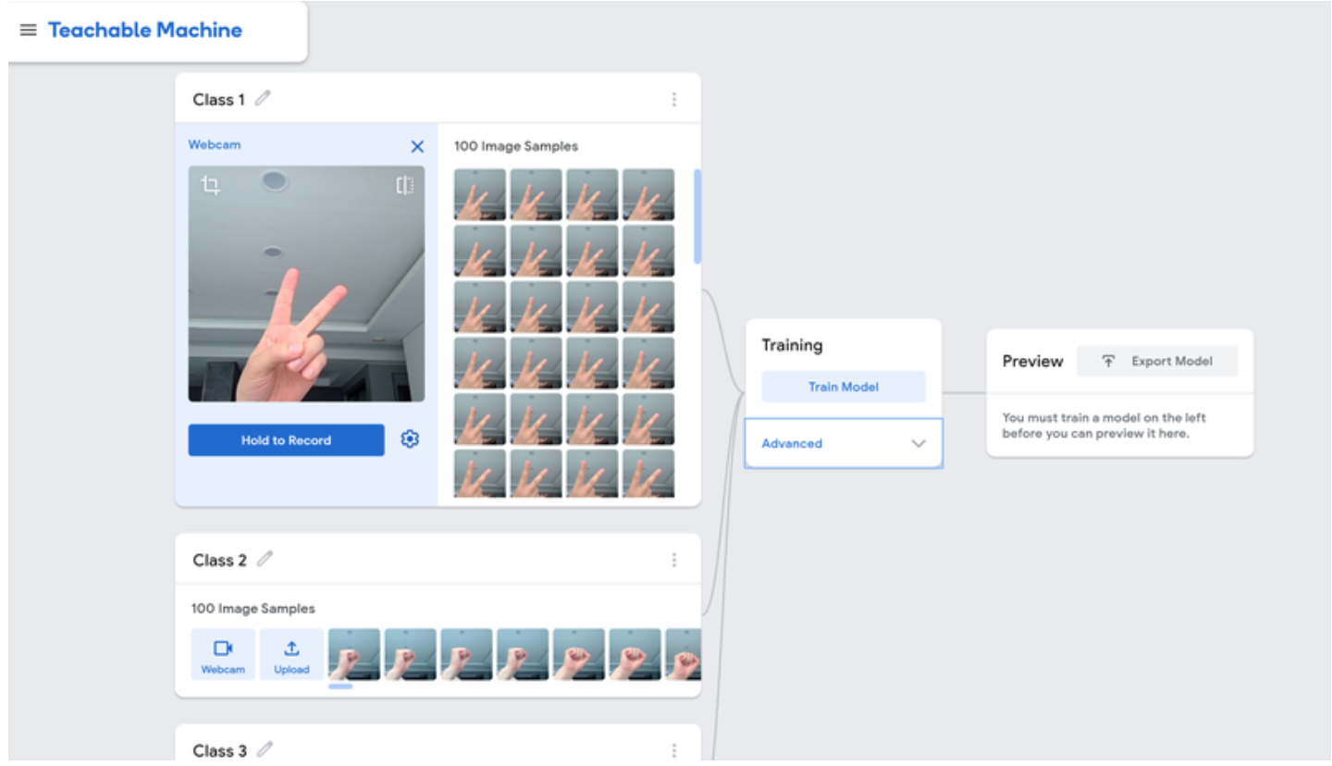Click the Class 1 samples scrollbar
1332x766 pixels.
(697, 216)
